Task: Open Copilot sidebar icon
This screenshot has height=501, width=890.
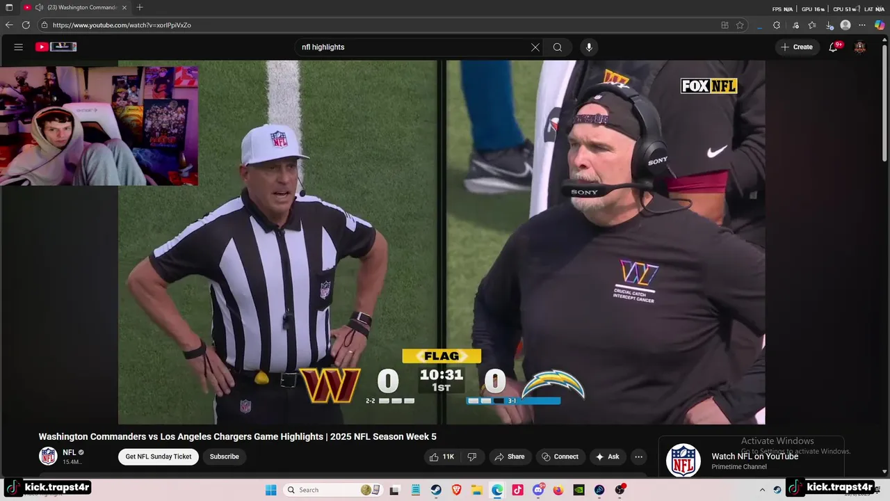Action: 880,25
